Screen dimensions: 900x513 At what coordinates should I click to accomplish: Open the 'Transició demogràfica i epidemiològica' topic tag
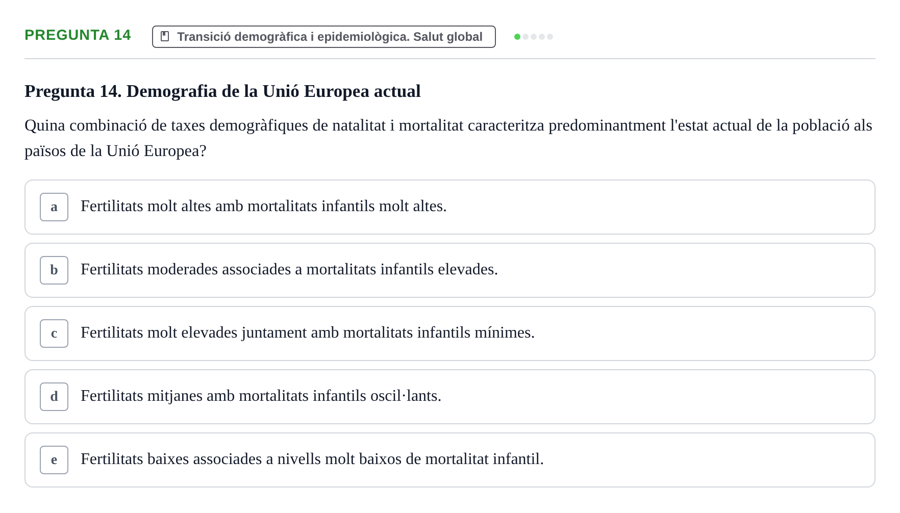point(324,37)
